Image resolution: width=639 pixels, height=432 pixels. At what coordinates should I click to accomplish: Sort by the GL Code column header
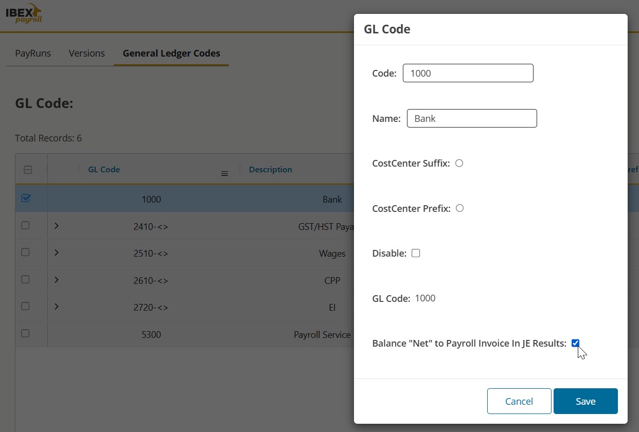click(x=104, y=169)
